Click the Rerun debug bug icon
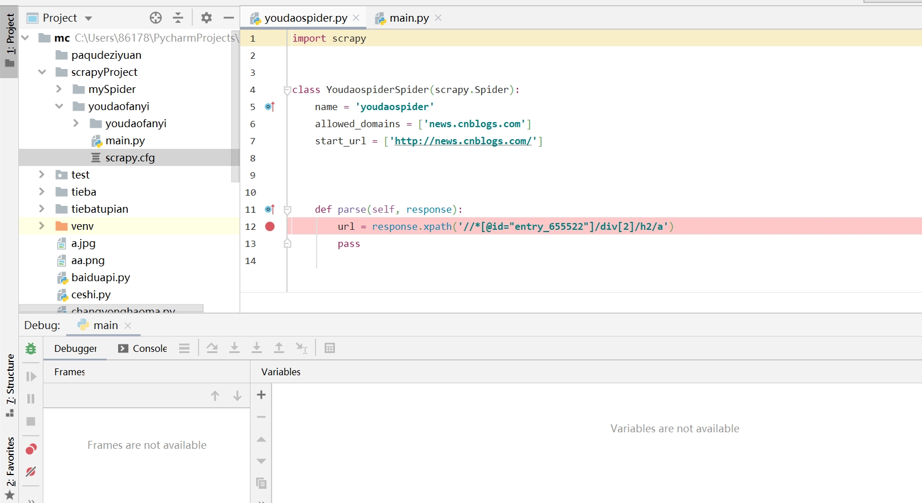Screen dimensions: 922x503 pyautogui.click(x=31, y=348)
